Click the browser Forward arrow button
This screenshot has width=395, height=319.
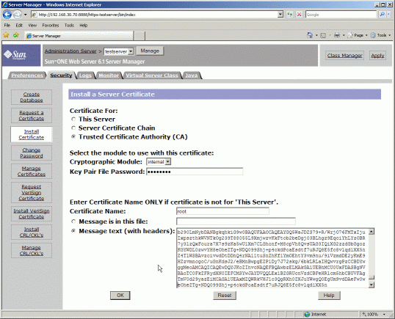[17, 15]
